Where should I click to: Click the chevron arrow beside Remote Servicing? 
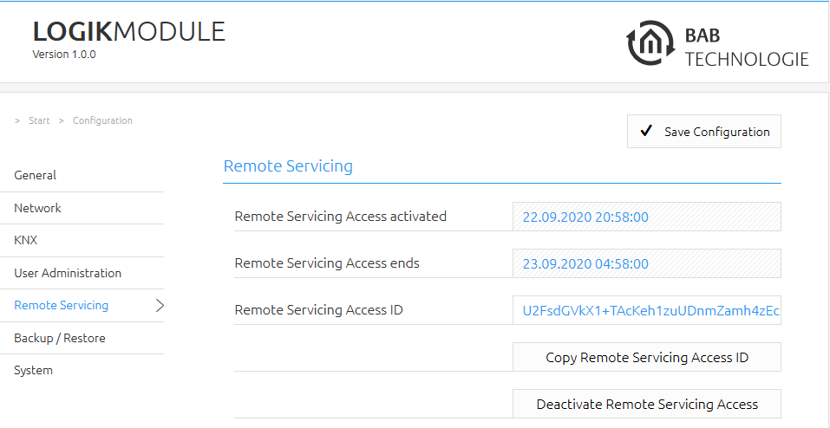160,305
